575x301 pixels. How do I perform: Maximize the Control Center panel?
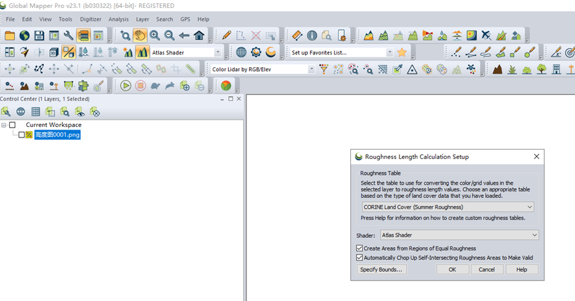pyautogui.click(x=231, y=98)
